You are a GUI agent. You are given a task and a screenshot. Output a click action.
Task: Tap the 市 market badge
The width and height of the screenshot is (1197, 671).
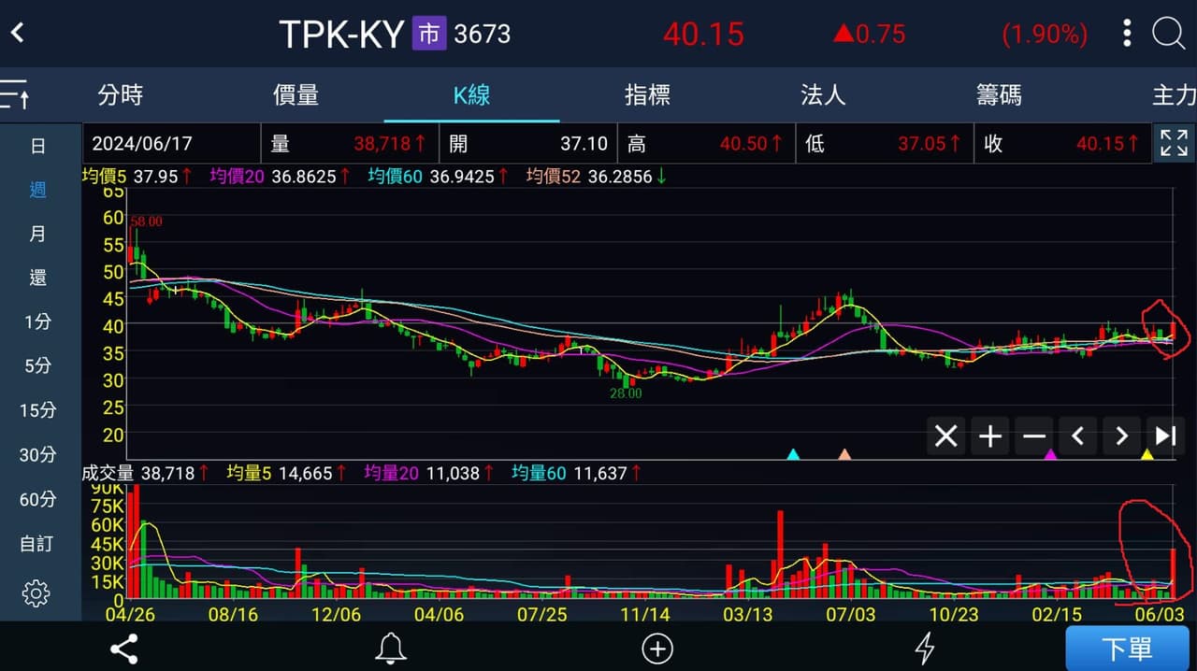point(429,35)
